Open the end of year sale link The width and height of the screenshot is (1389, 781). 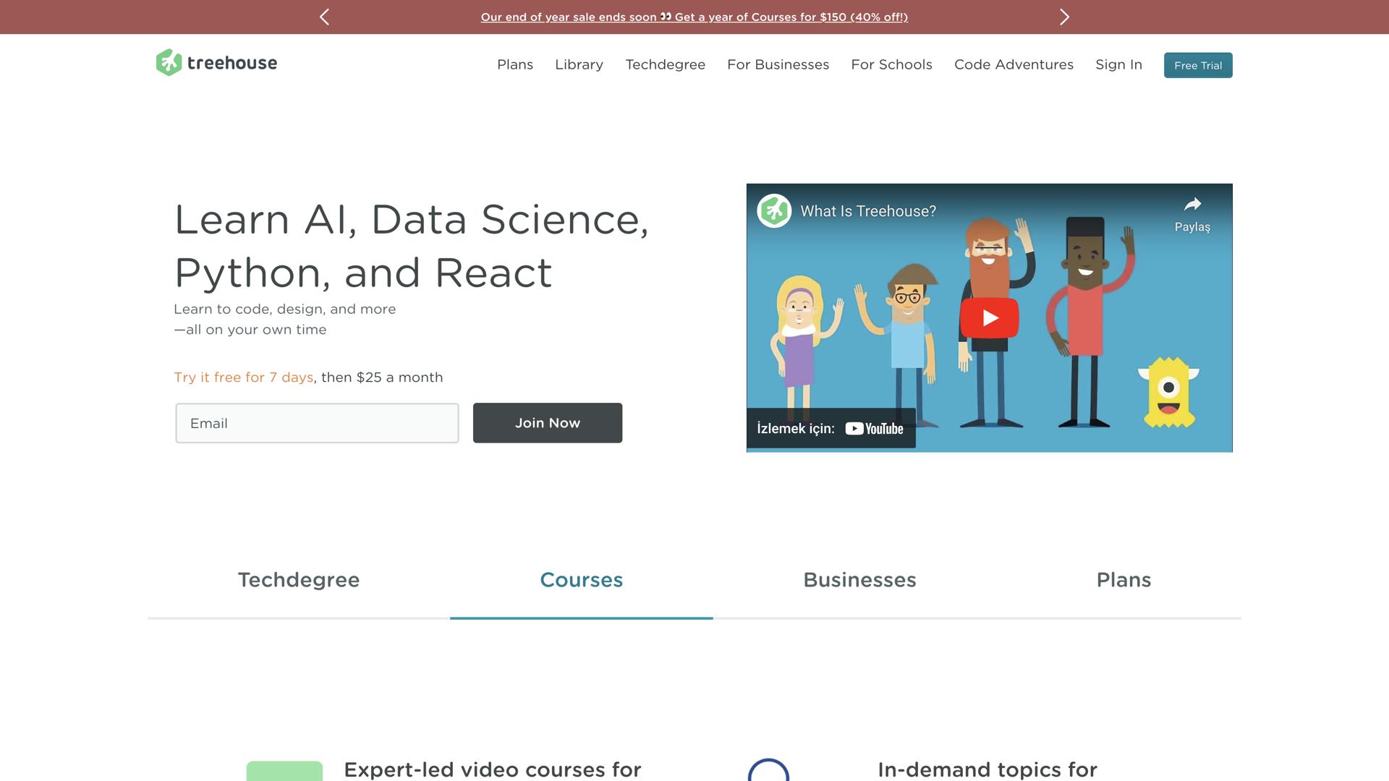pyautogui.click(x=694, y=17)
